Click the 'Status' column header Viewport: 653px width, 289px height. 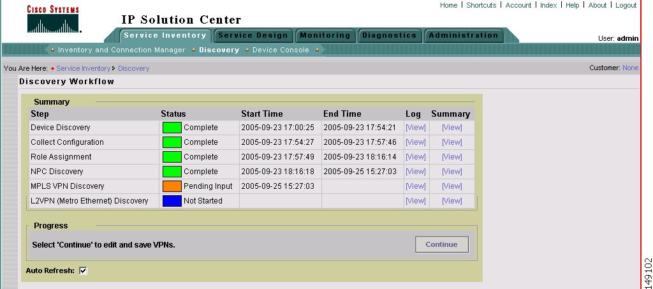[x=173, y=114]
